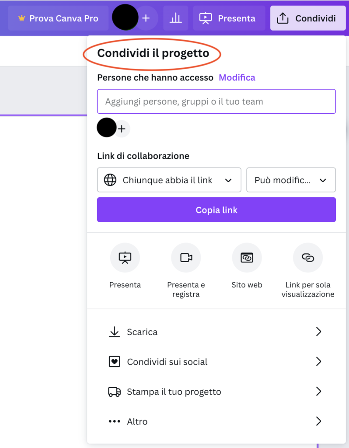Click the Presenta e registra camera icon
This screenshot has height=448, width=349.
[186, 258]
